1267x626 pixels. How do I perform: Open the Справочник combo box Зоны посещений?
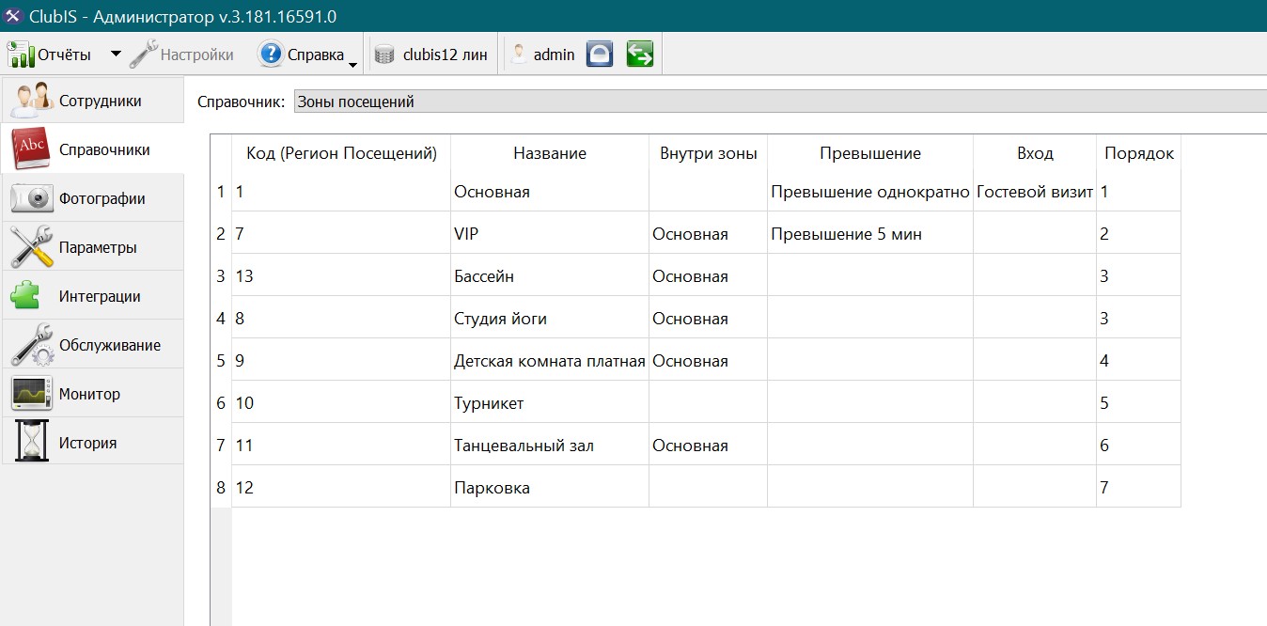[780, 102]
